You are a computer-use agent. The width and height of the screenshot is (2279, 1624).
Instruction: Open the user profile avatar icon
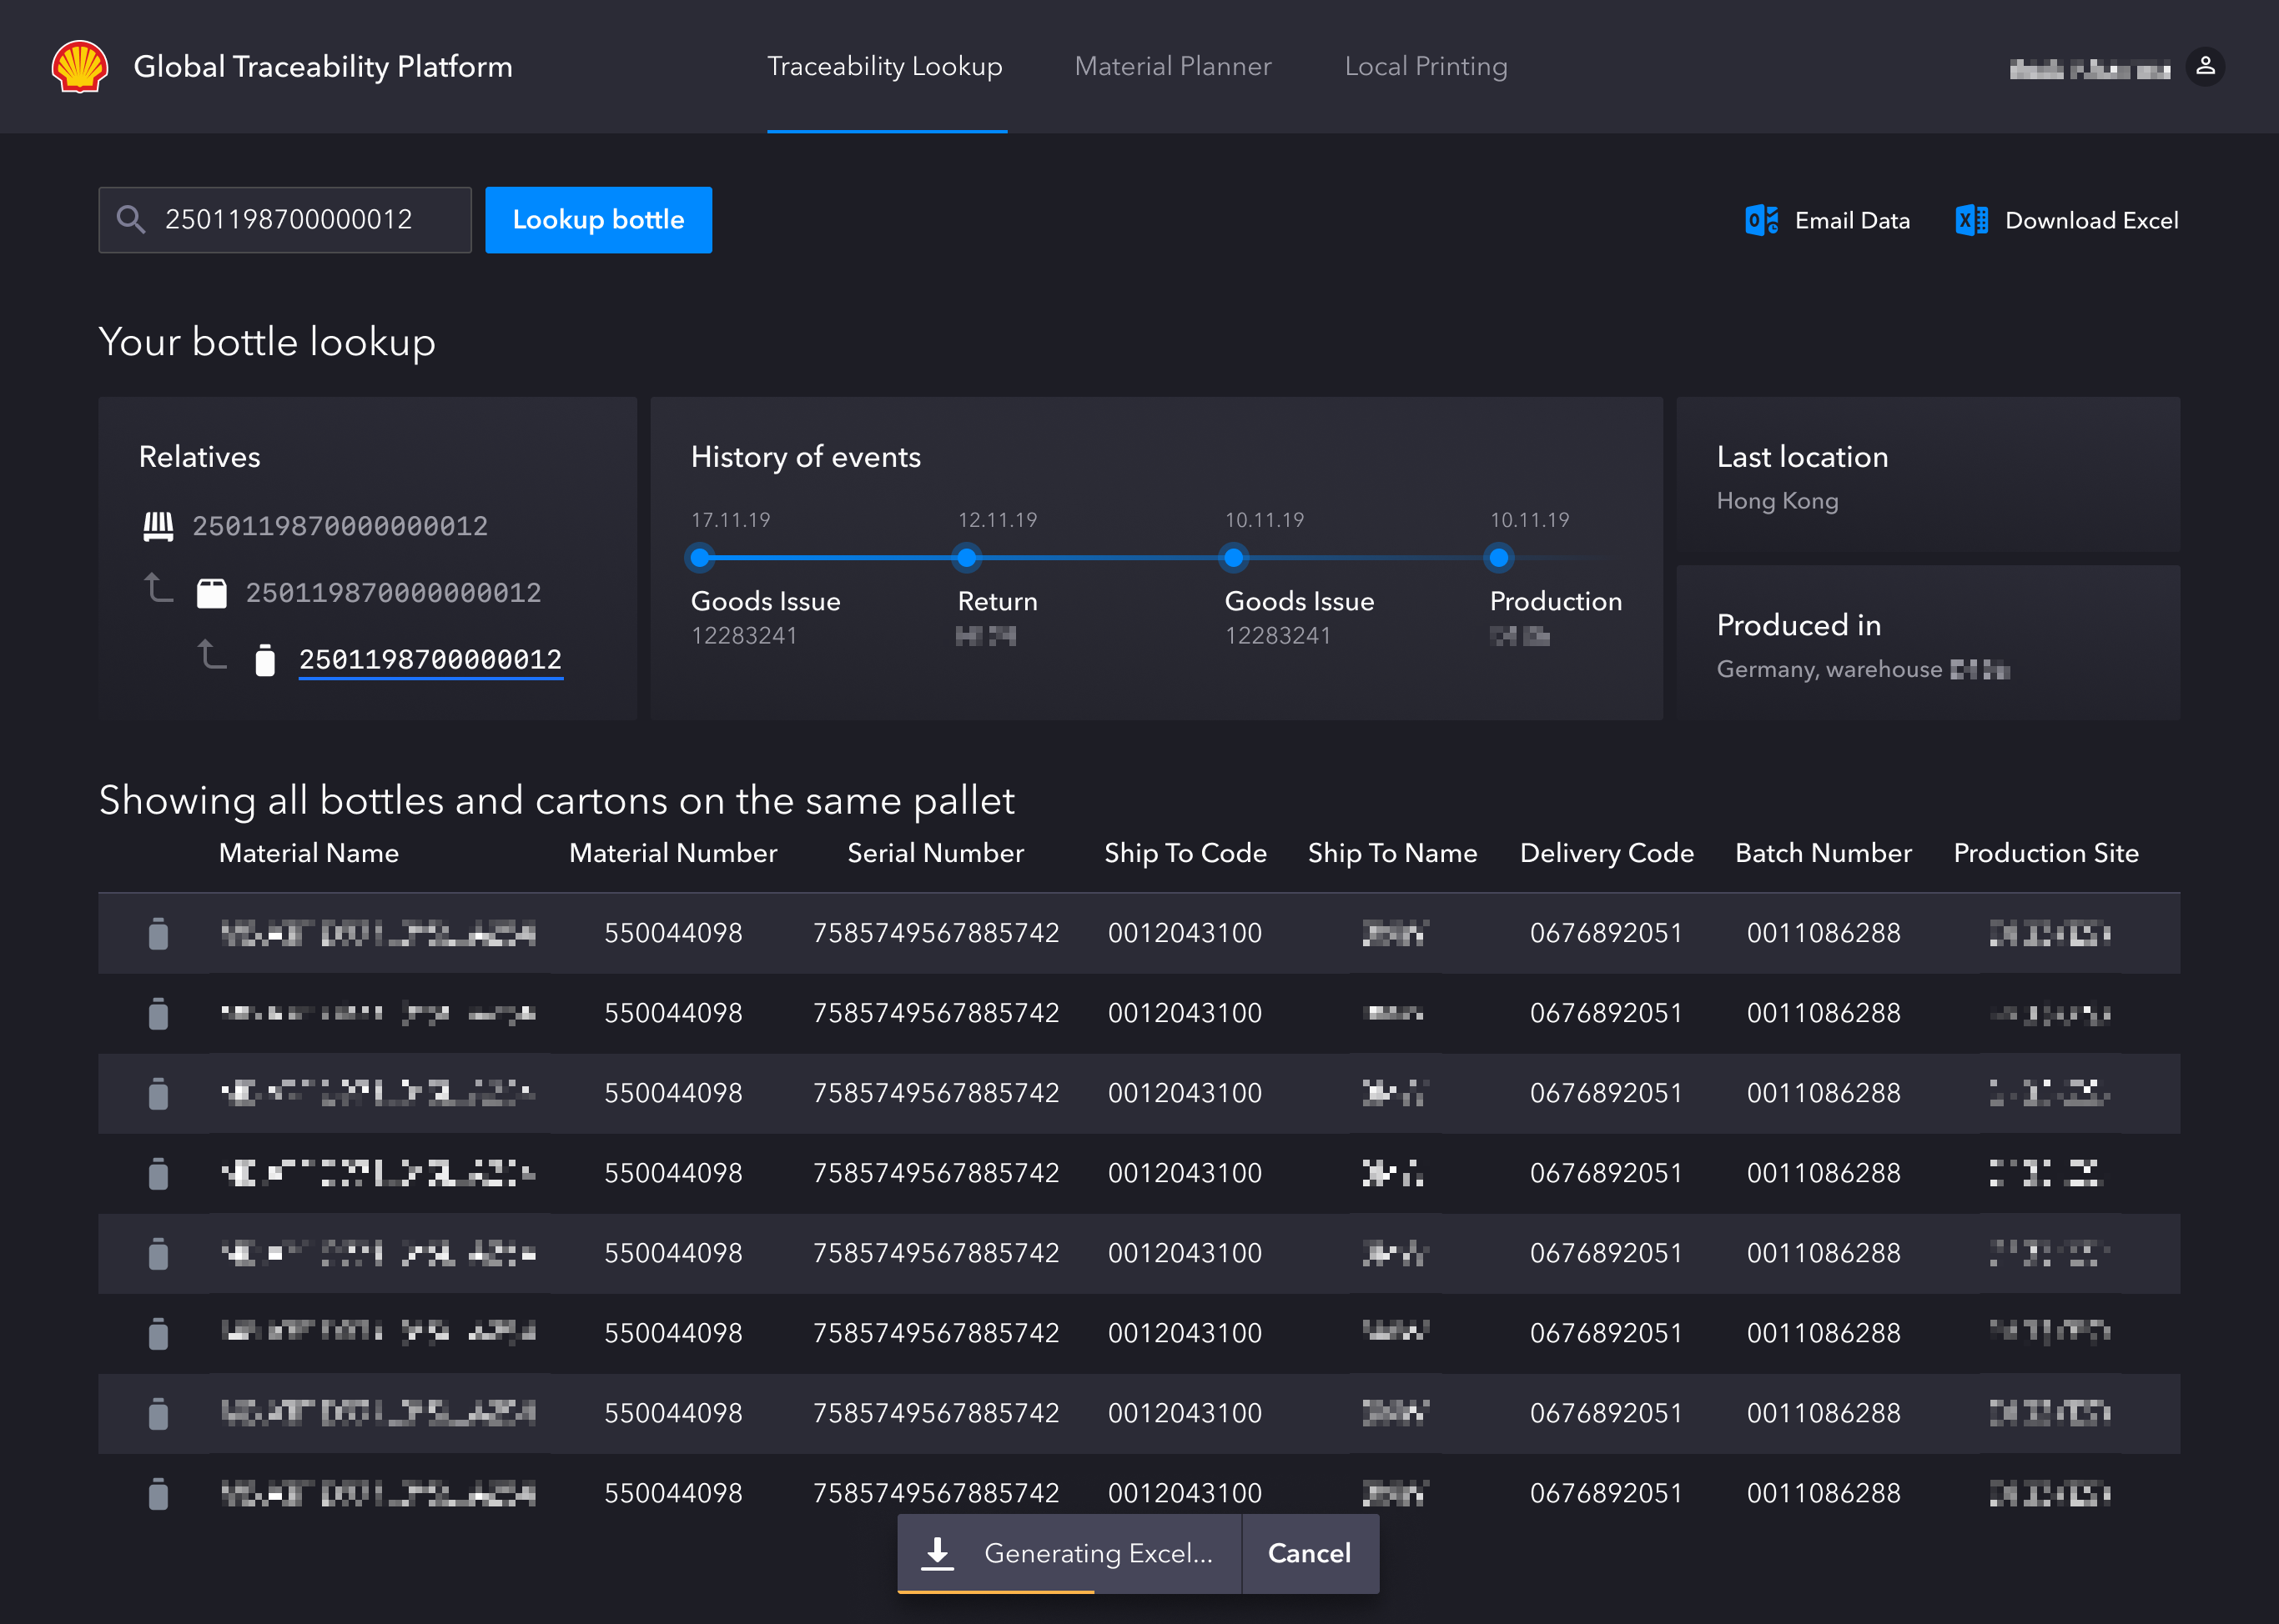coord(2205,66)
